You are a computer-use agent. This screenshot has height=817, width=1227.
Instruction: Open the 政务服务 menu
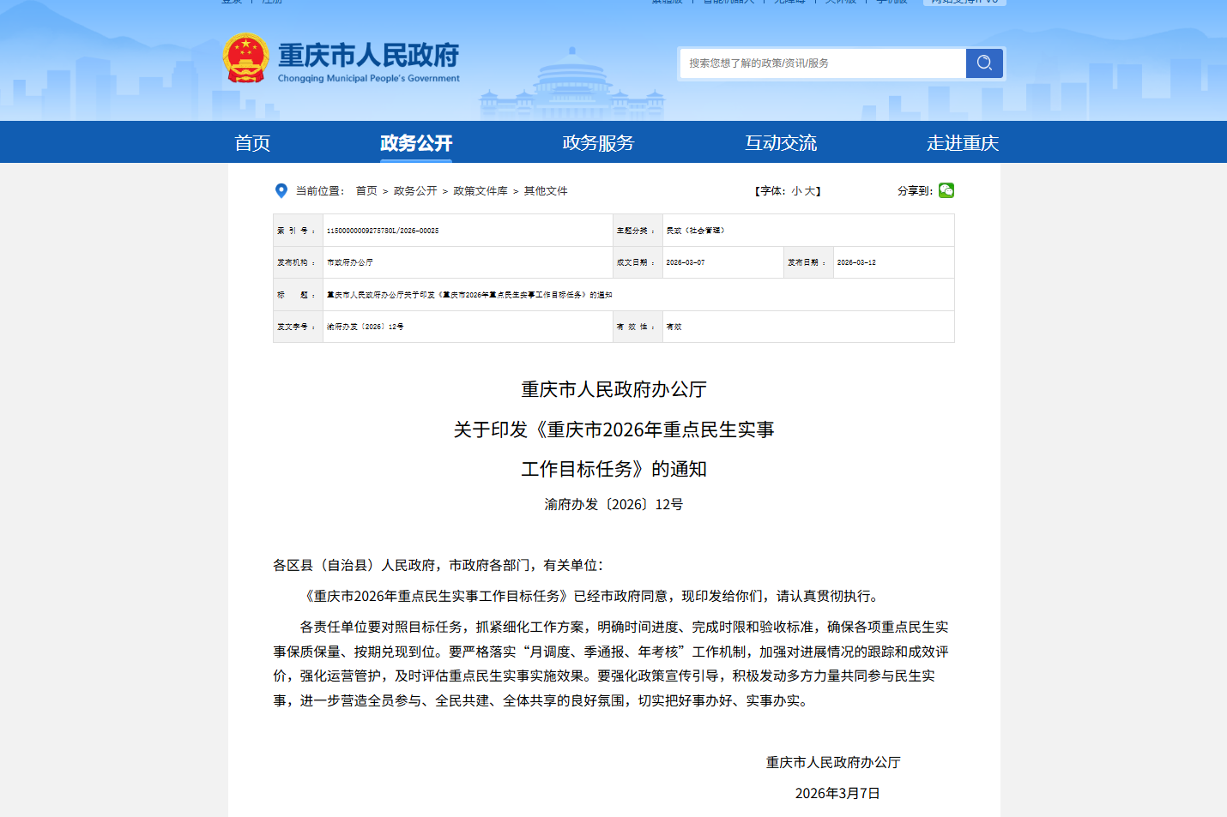click(x=598, y=142)
